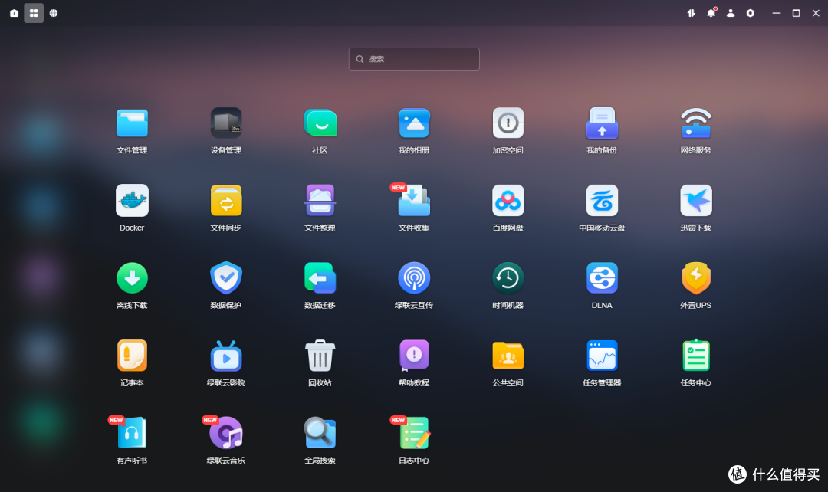Screen dimensions: 828x492
Task: Open the 任务中心 task center app
Action: pyautogui.click(x=696, y=356)
